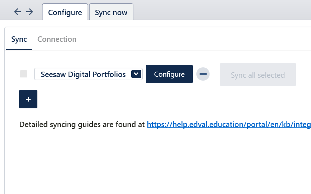The image size is (311, 194).
Task: Select the sync row using its checkbox
Action: pos(23,74)
